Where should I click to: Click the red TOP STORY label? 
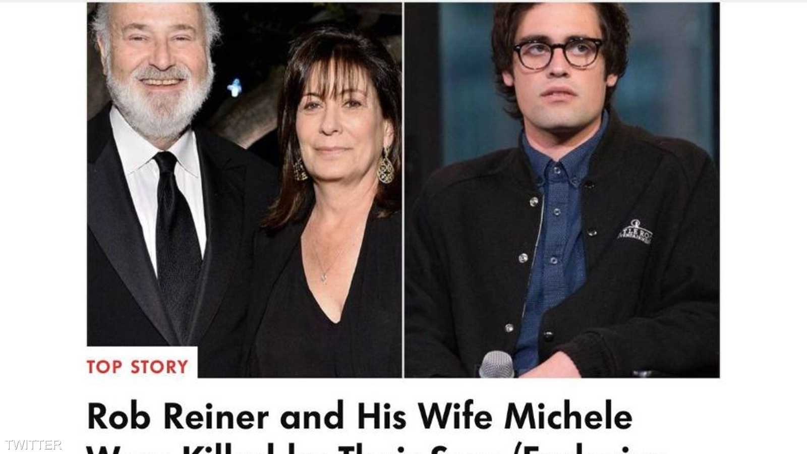coord(137,367)
